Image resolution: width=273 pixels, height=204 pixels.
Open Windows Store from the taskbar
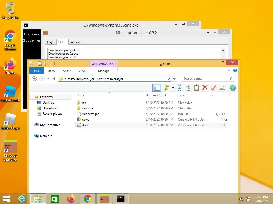click(54, 199)
